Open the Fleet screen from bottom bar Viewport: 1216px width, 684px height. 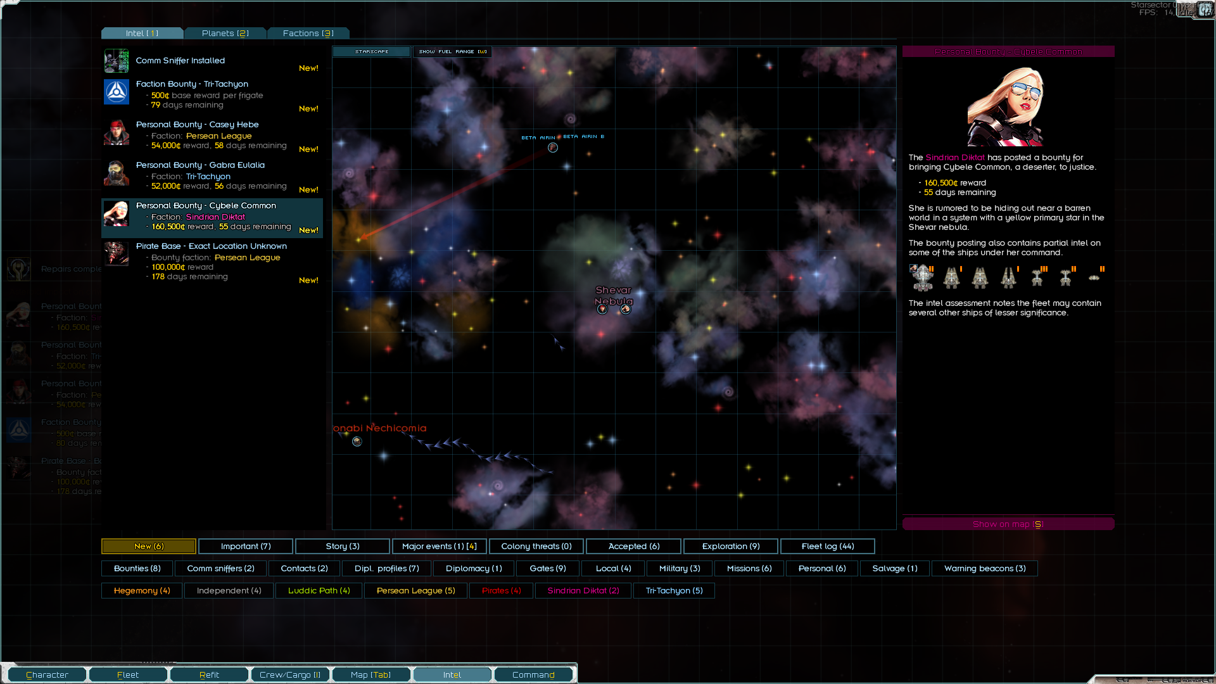[x=128, y=674]
